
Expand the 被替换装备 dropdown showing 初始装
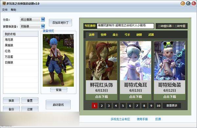(33, 26)
